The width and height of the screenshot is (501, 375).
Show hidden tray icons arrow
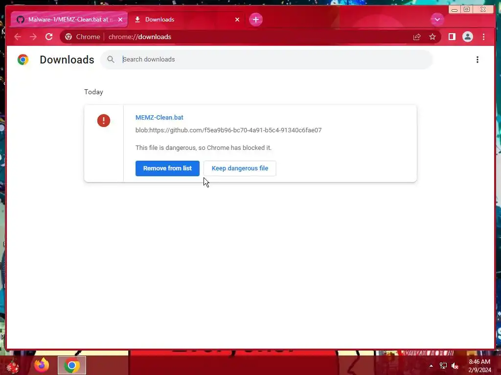(x=431, y=366)
